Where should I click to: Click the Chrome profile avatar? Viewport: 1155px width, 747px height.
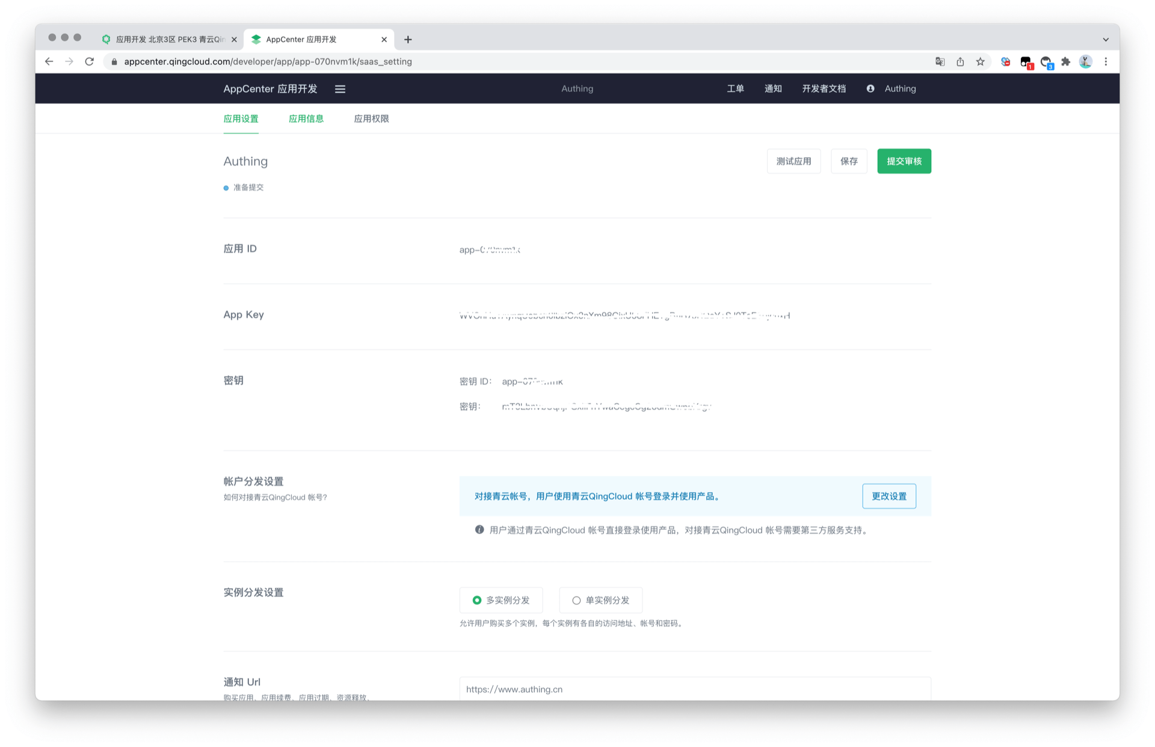coord(1085,61)
